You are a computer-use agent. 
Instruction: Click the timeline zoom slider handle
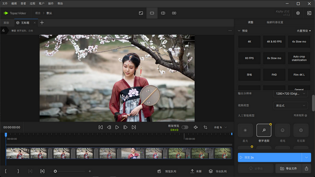click(x=55, y=171)
